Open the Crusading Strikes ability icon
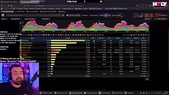Viewport: 169px width, 95px height. [x=21, y=57]
